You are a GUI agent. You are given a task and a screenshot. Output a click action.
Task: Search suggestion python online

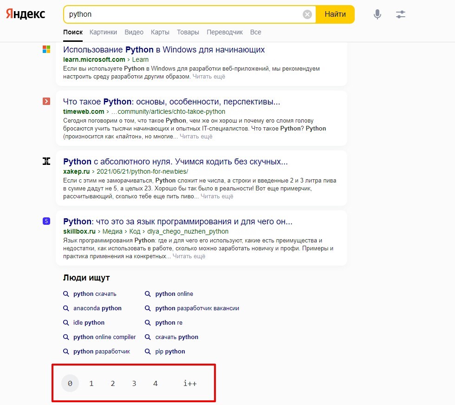pos(174,294)
